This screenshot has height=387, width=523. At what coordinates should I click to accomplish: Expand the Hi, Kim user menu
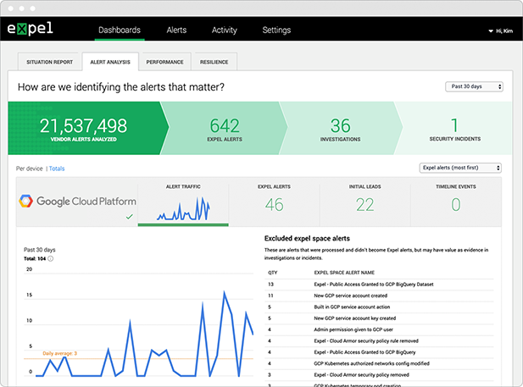[501, 31]
